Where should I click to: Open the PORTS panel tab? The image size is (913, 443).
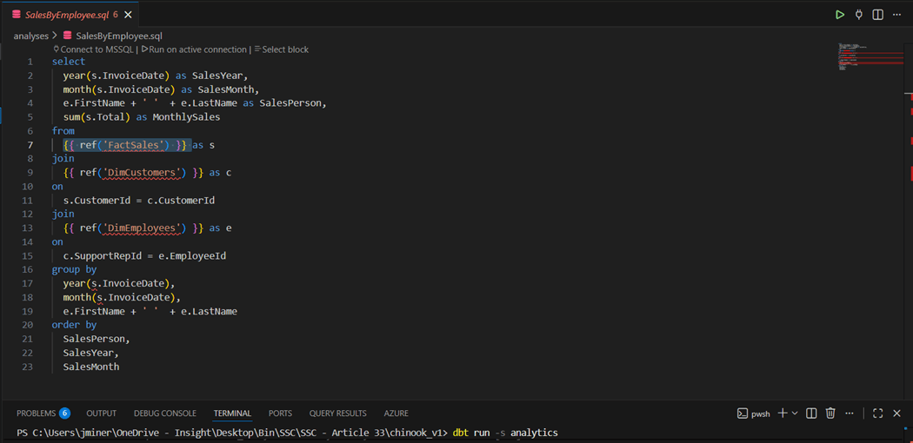pos(280,413)
